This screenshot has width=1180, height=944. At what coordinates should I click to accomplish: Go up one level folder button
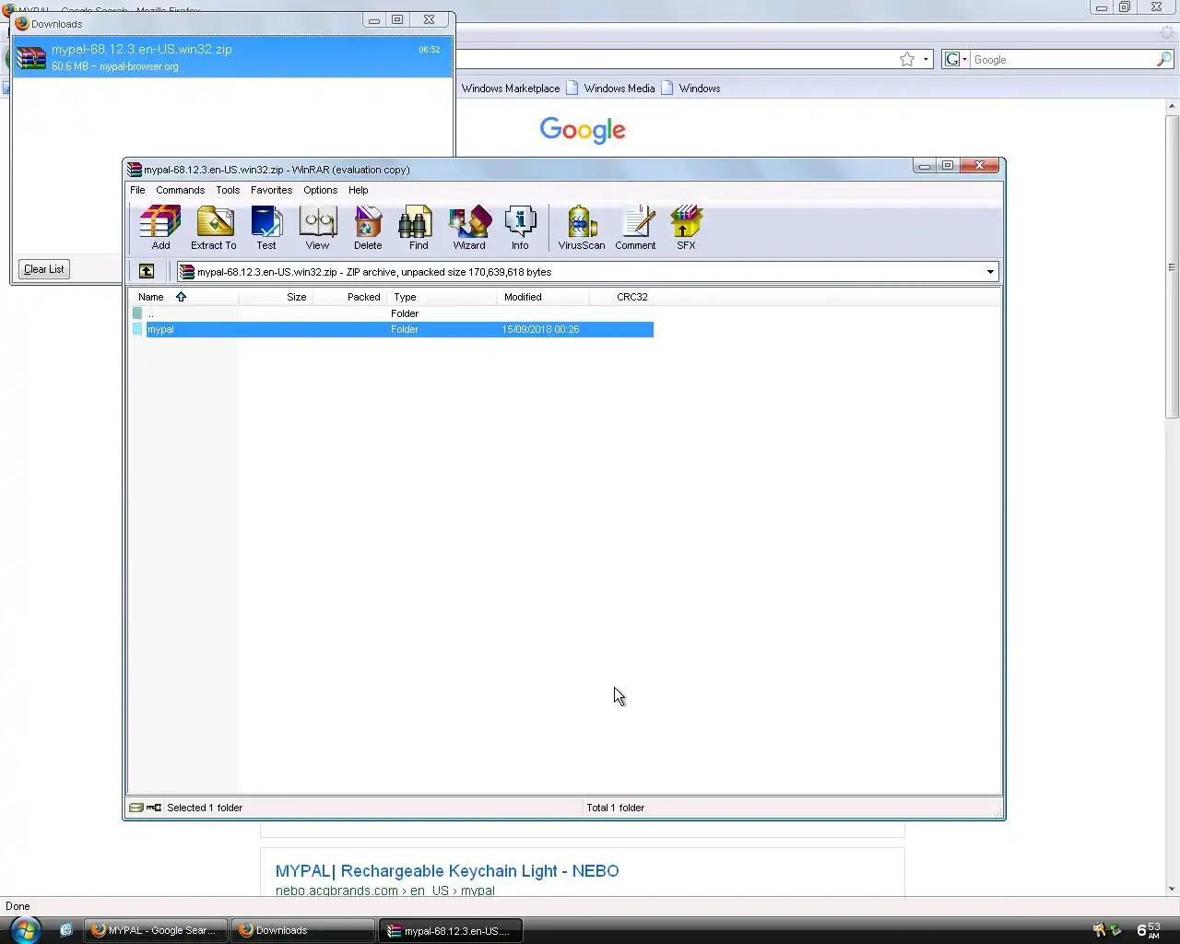point(147,271)
